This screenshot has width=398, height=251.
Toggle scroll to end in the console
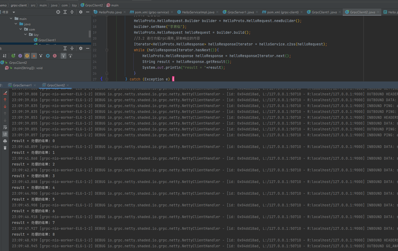coord(5,134)
